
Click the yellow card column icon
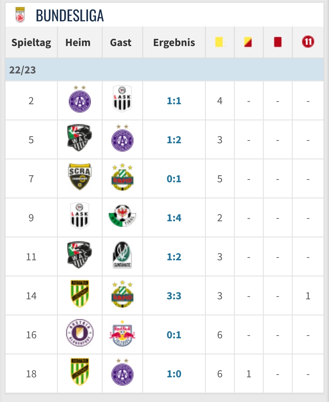[219, 42]
